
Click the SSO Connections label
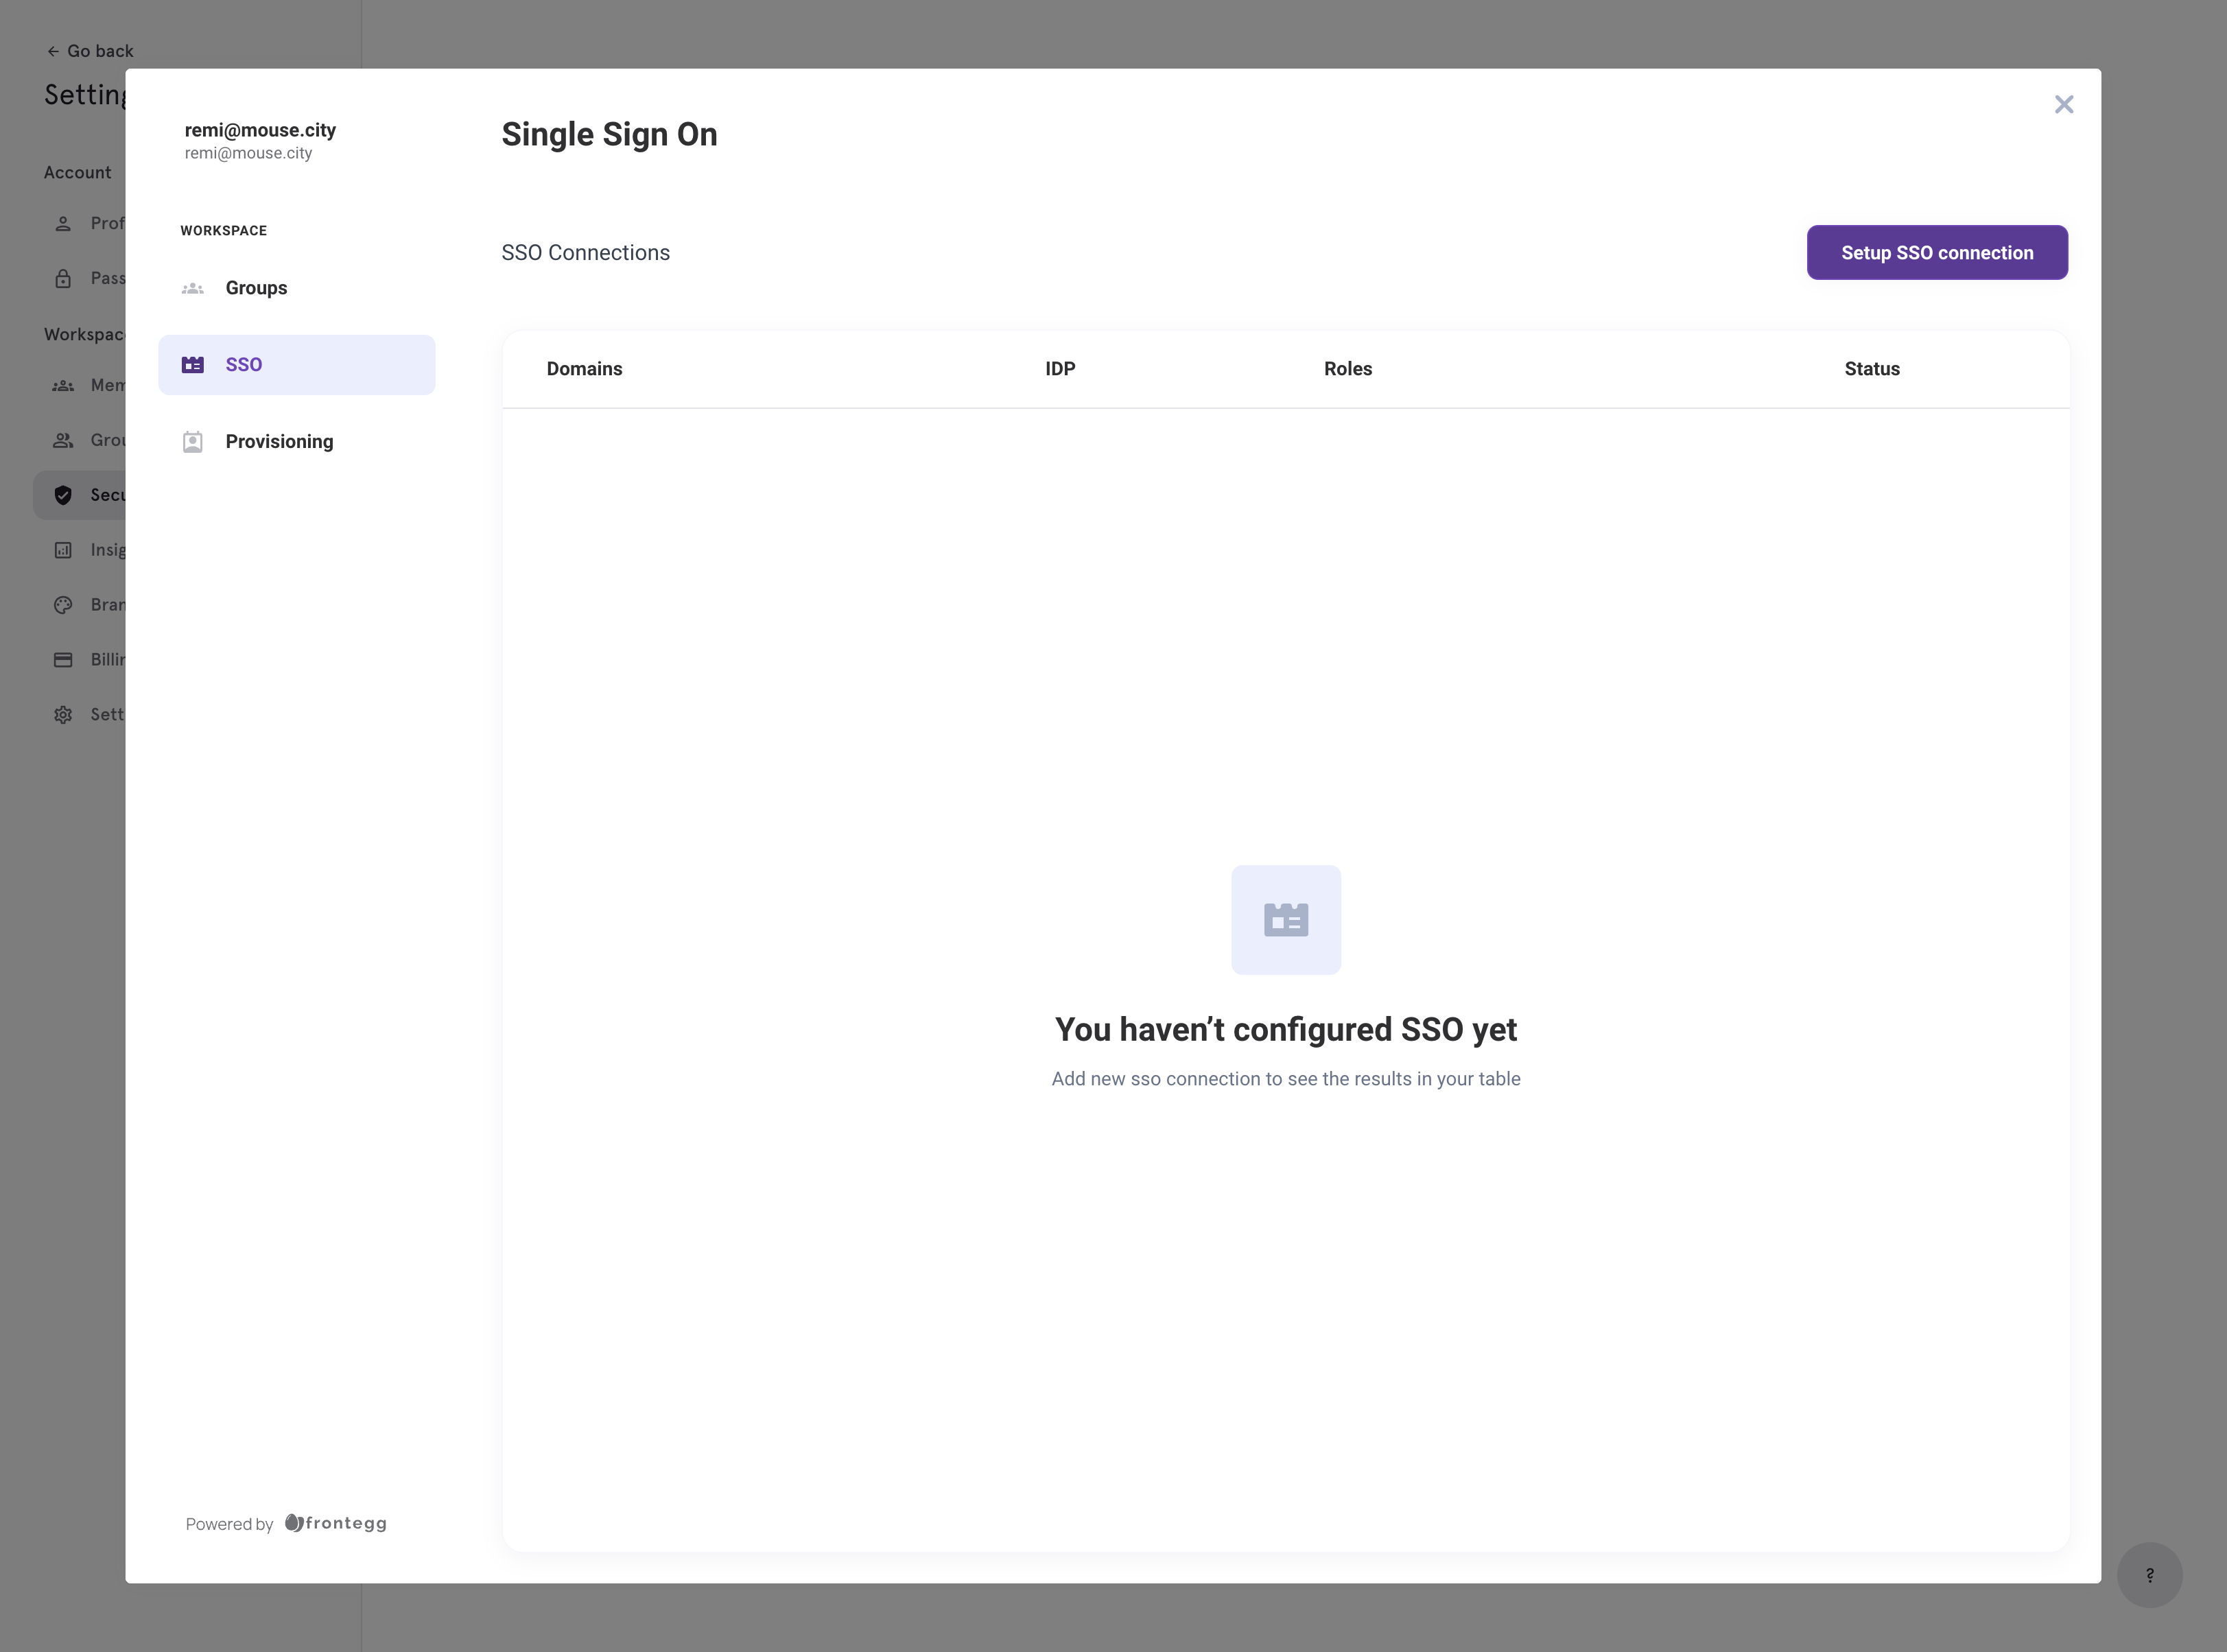[585, 253]
